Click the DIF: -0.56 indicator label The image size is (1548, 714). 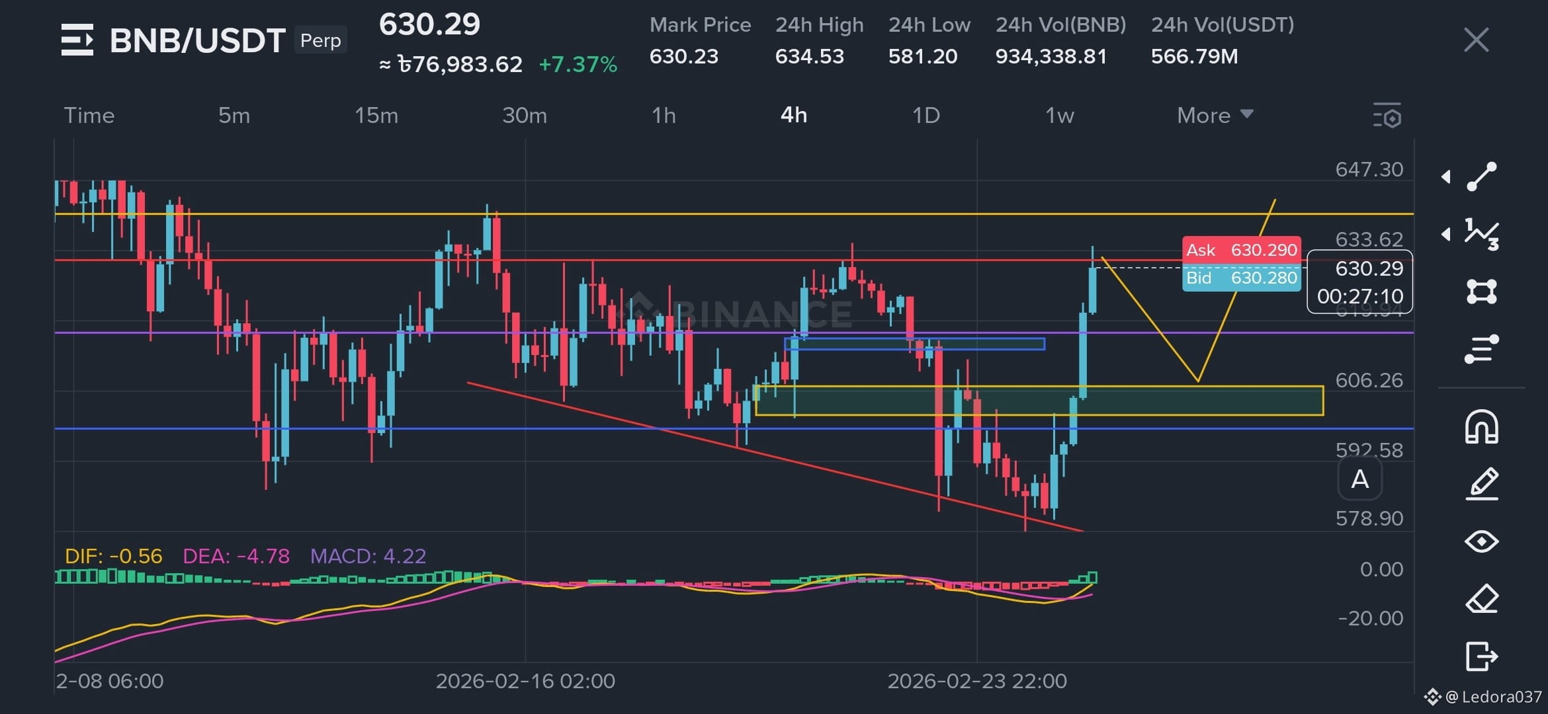coord(113,556)
